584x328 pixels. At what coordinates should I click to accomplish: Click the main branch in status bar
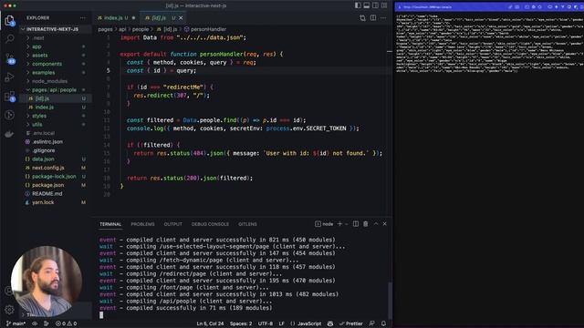pos(16,323)
